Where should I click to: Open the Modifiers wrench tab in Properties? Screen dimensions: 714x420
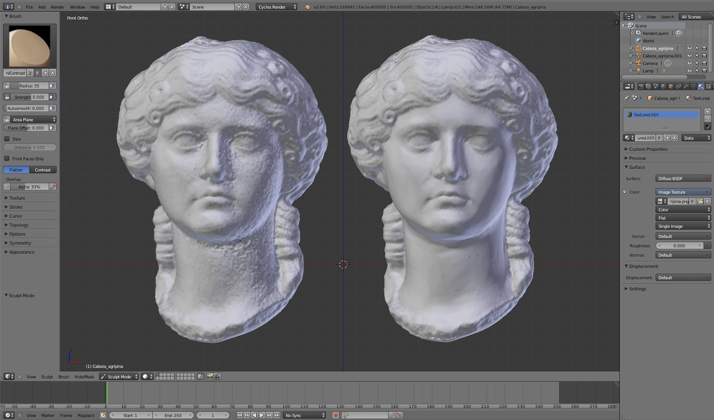click(x=685, y=86)
